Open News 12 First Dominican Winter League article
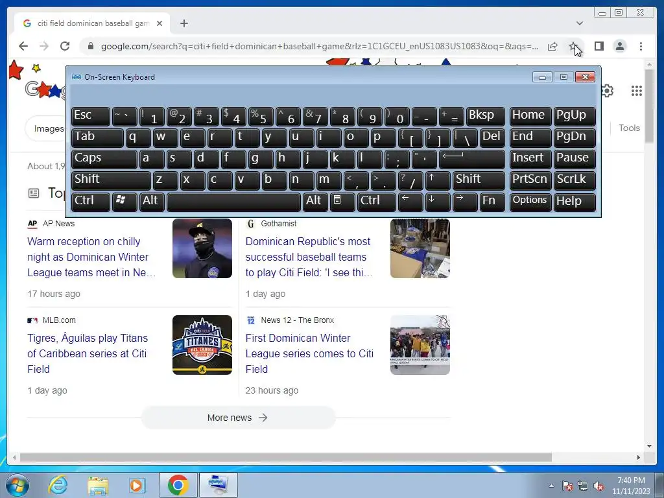The height and width of the screenshot is (498, 664). (x=309, y=353)
